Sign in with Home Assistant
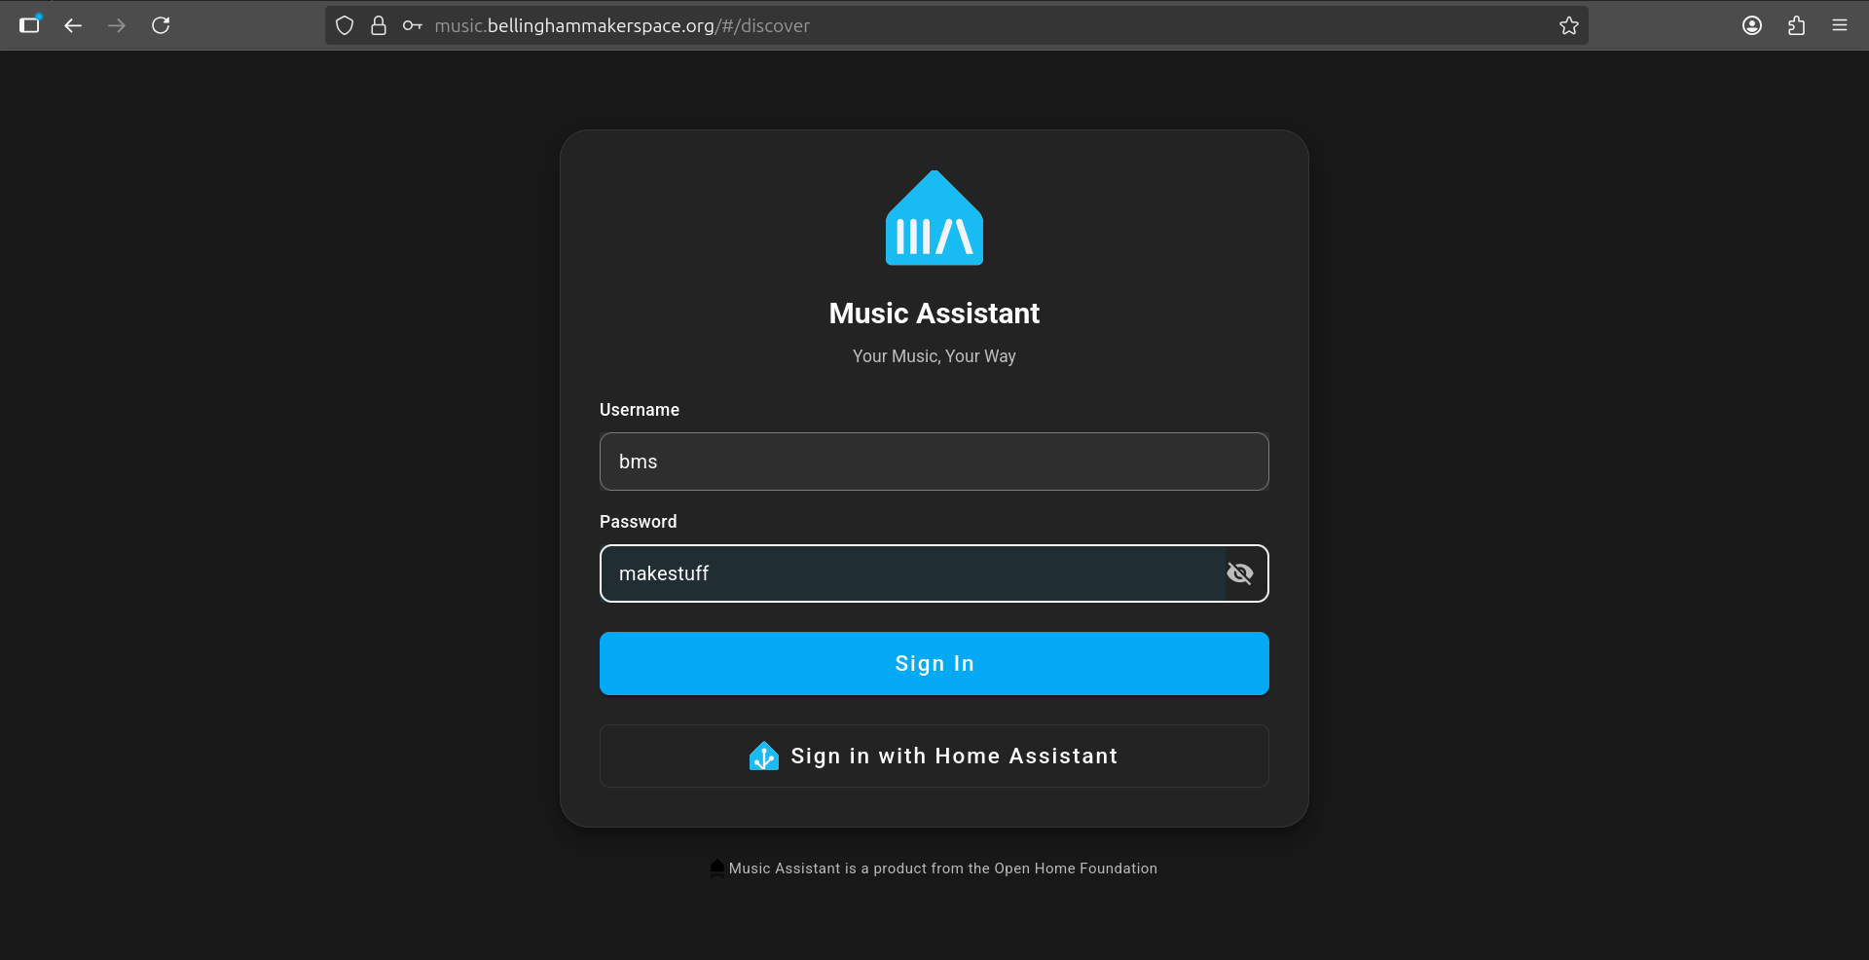This screenshot has height=960, width=1869. [x=934, y=756]
